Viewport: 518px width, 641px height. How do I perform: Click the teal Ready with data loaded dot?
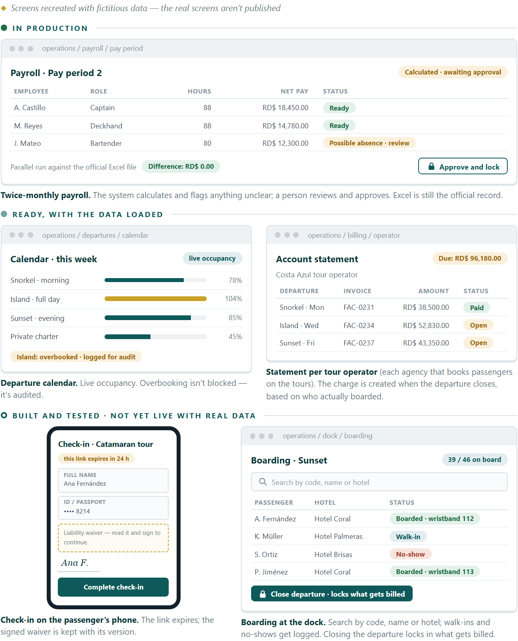pyautogui.click(x=4, y=214)
